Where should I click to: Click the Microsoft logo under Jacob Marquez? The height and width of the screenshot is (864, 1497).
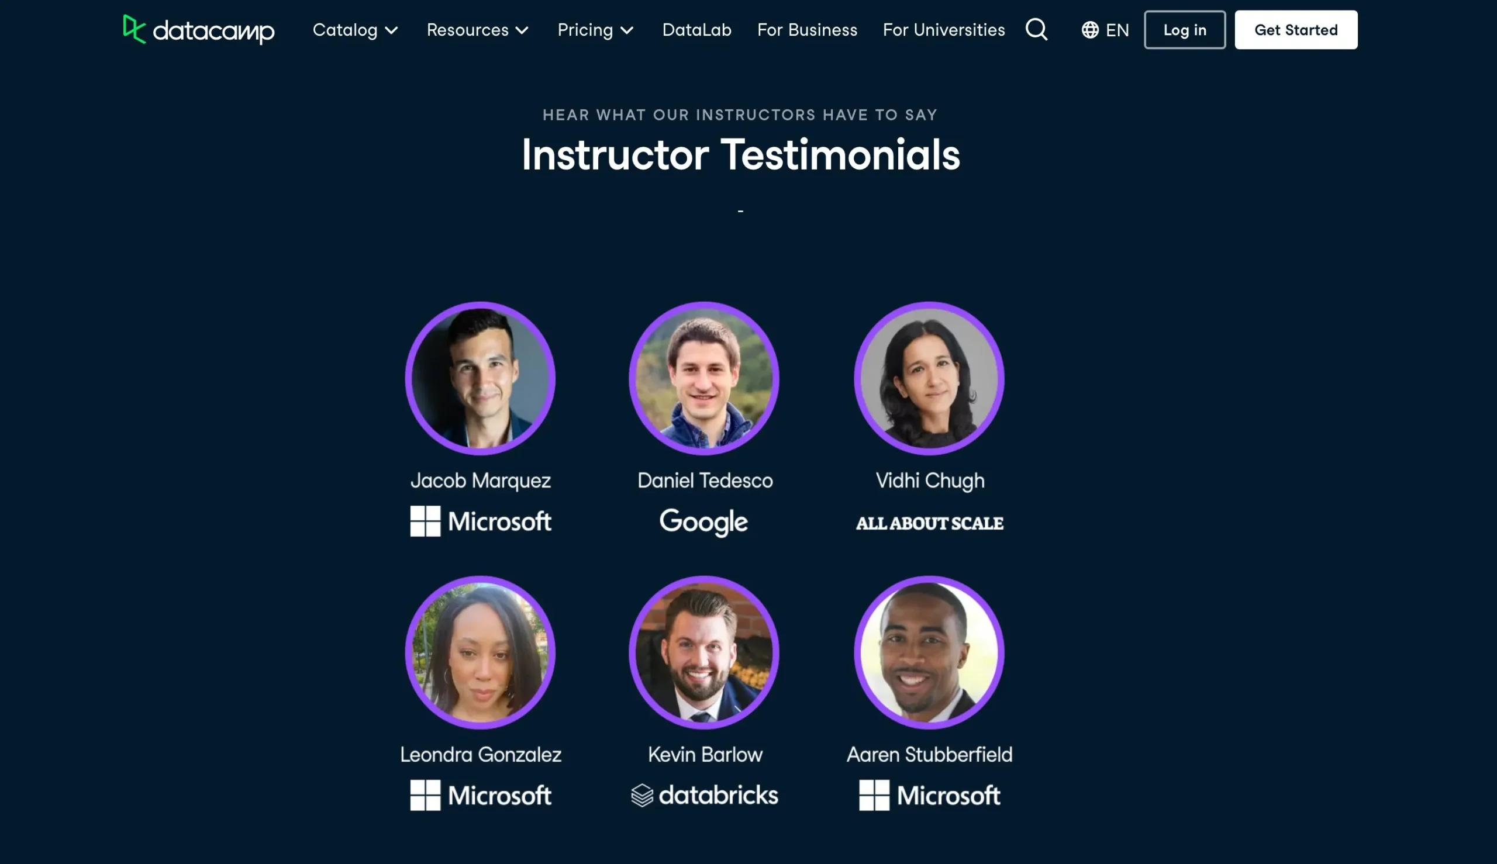(481, 520)
